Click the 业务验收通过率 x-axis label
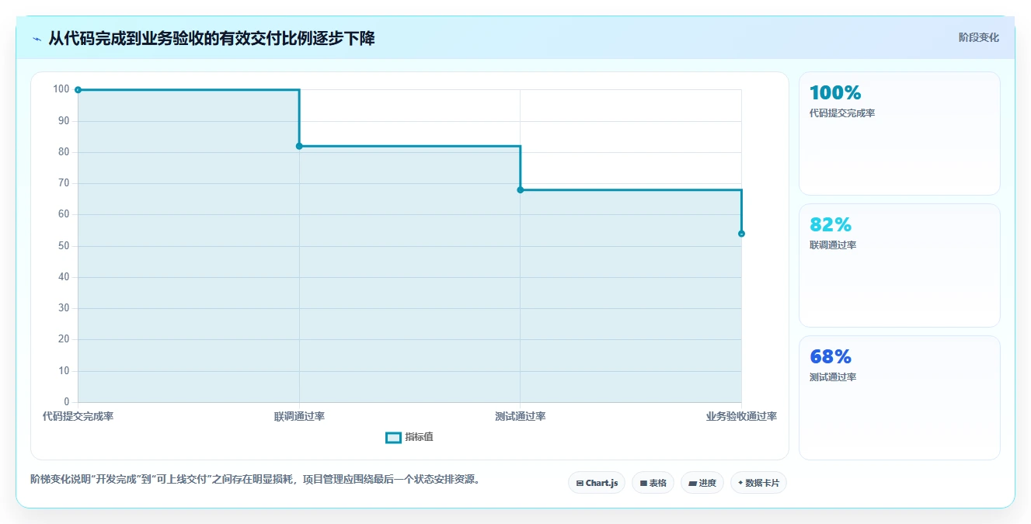The image size is (1031, 524). pos(741,416)
